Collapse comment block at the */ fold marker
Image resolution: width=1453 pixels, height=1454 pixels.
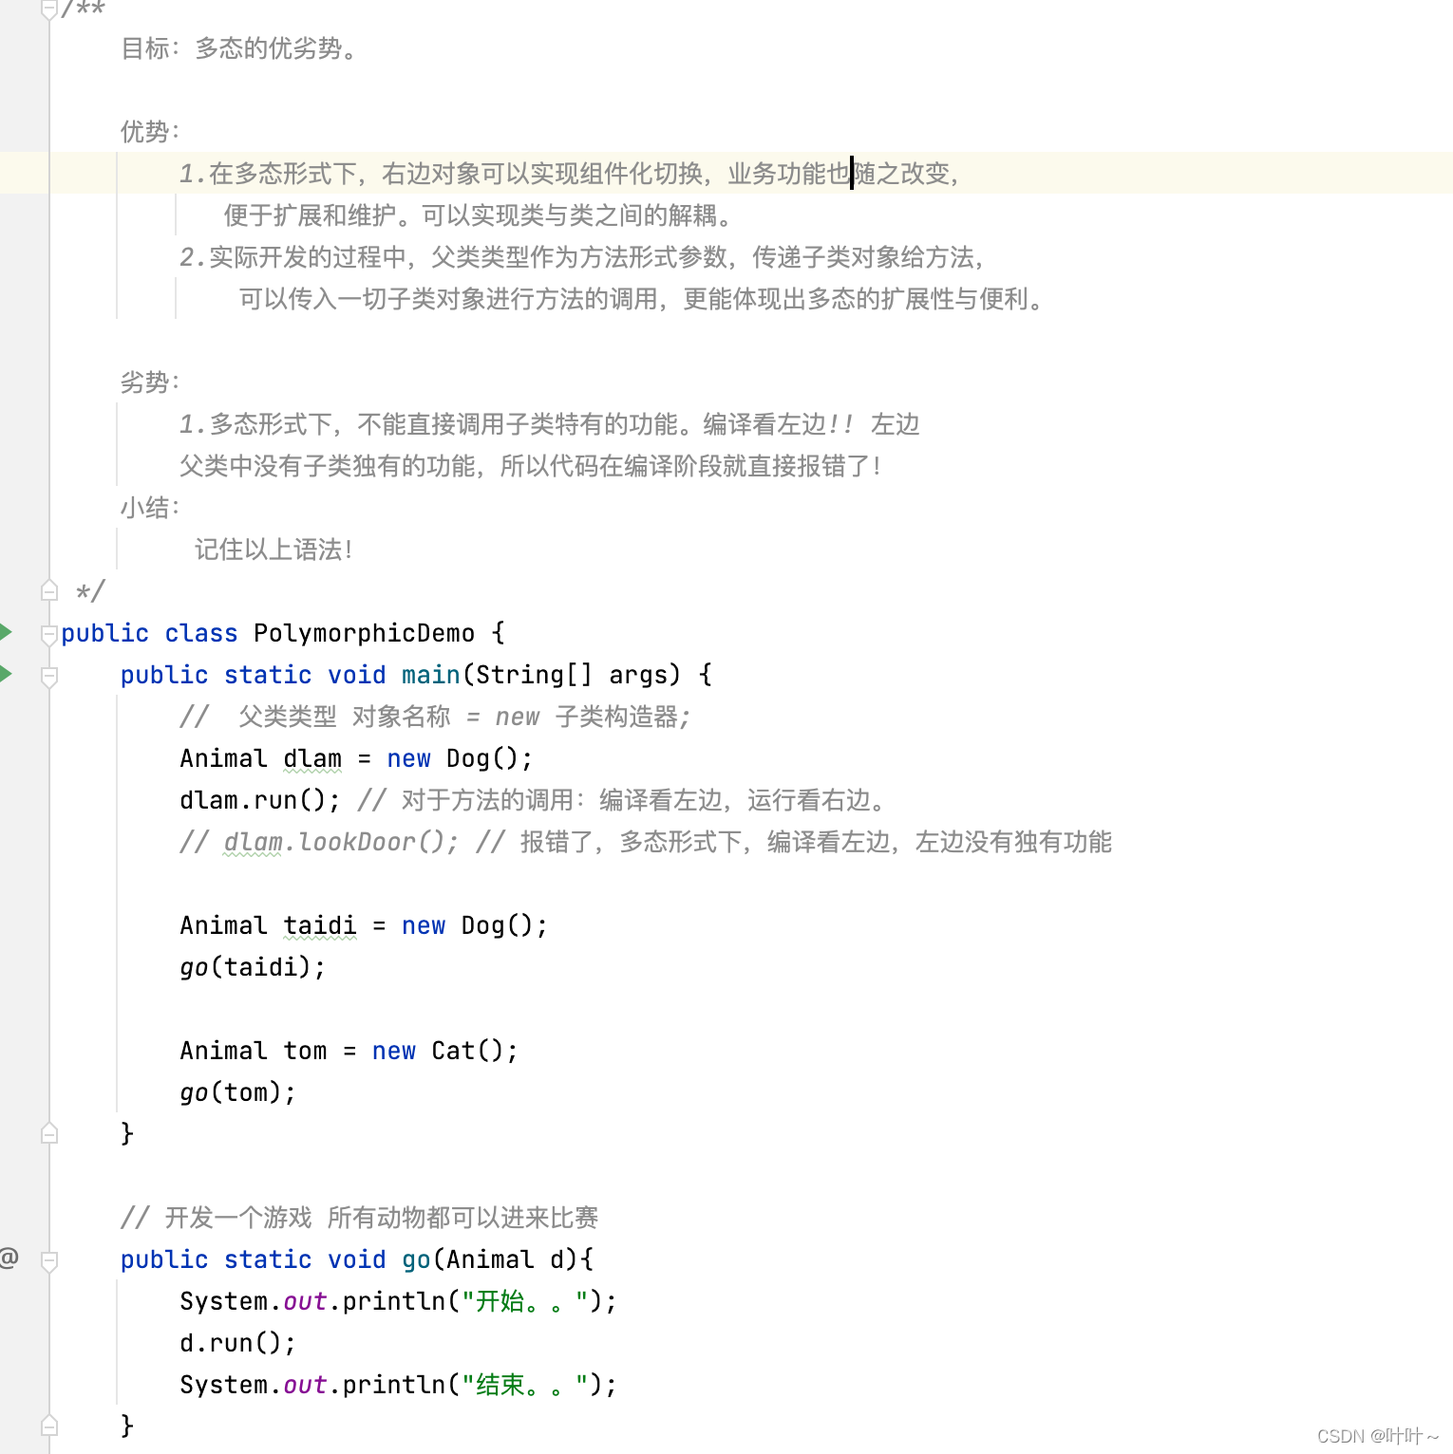point(49,591)
